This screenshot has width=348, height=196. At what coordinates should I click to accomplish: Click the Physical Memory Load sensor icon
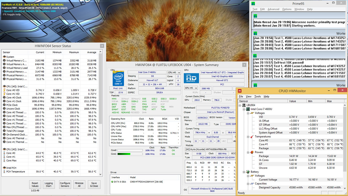[x=4, y=79]
